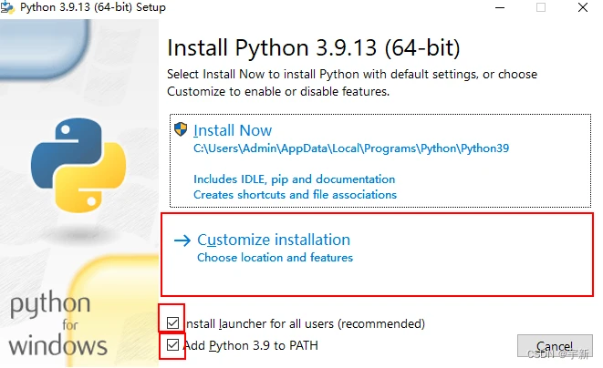Open the Customize installation option
The width and height of the screenshot is (603, 368).
click(274, 240)
